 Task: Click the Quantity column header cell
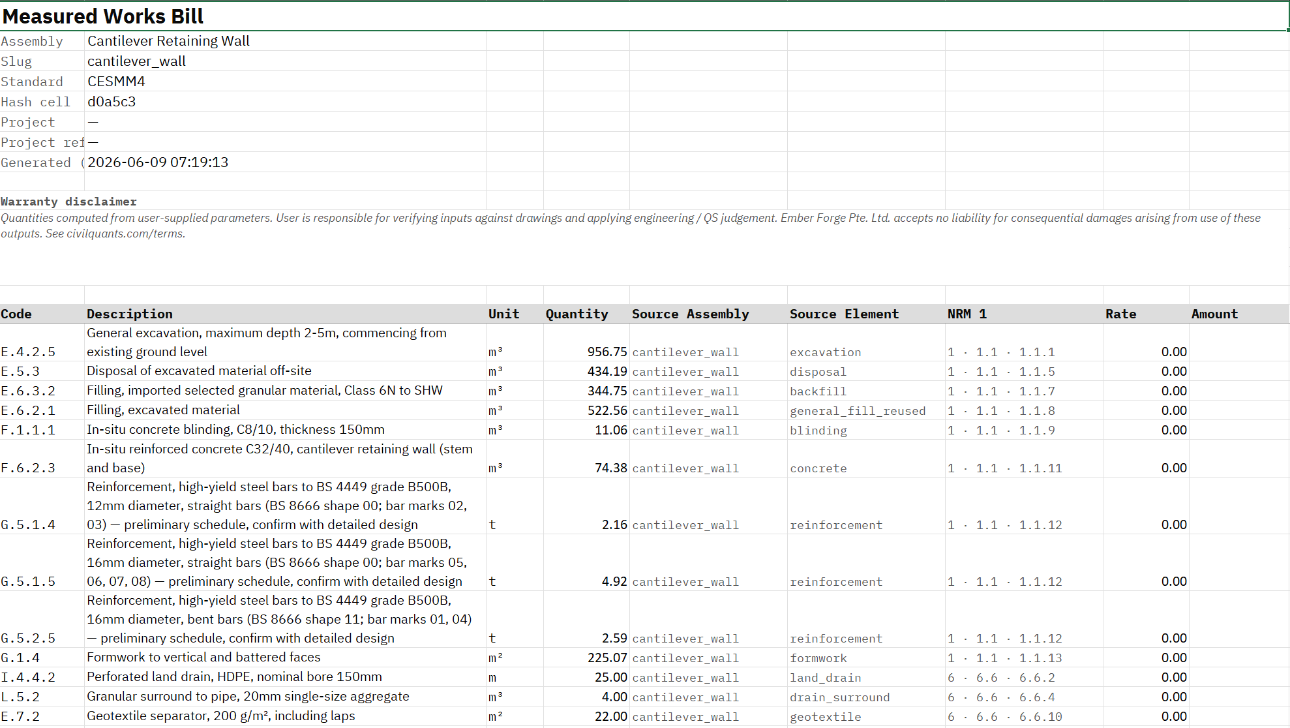[x=586, y=314]
